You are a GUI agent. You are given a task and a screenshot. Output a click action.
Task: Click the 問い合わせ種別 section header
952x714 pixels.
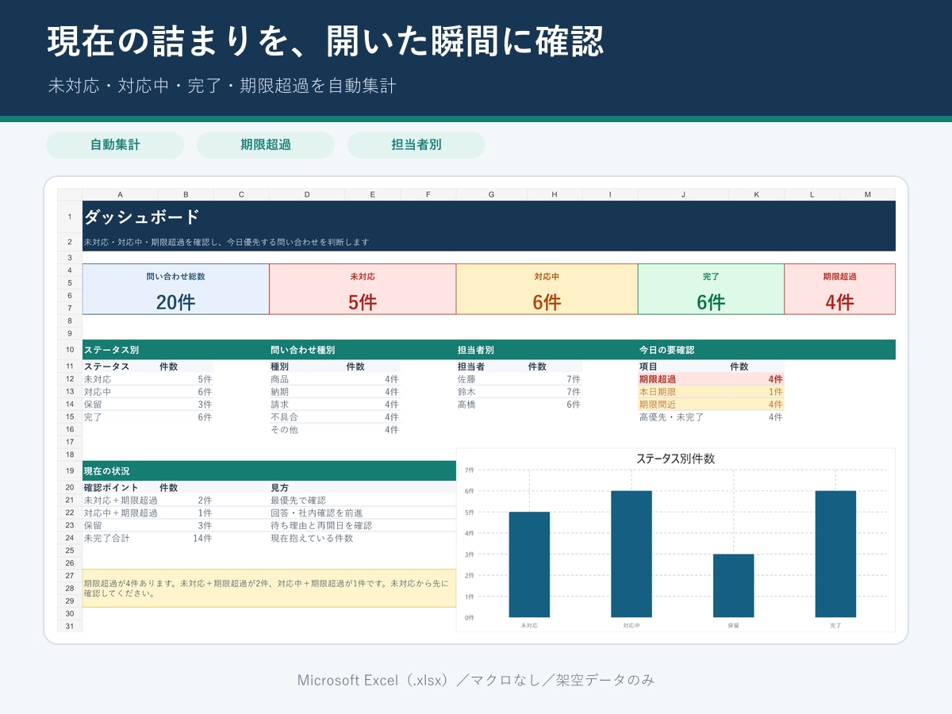click(x=363, y=350)
